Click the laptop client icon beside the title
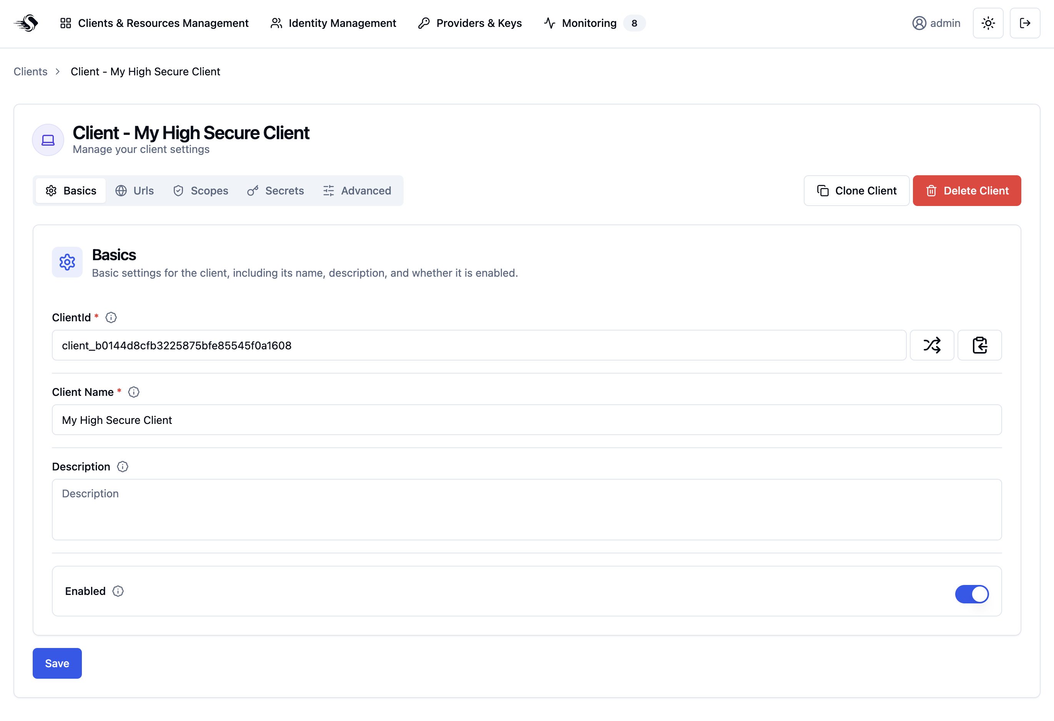This screenshot has height=721, width=1054. pos(48,140)
